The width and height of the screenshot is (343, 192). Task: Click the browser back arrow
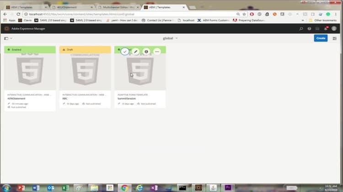(5, 14)
